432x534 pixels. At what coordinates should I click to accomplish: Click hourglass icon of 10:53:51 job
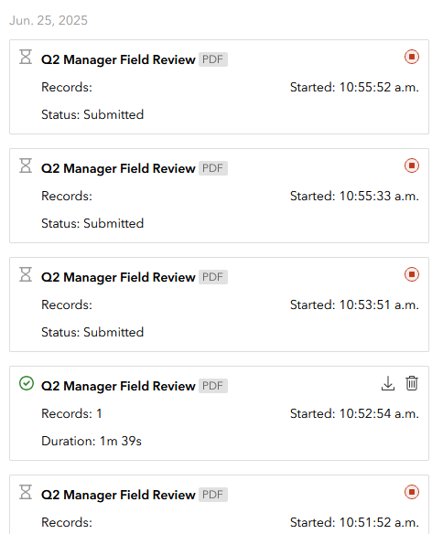[26, 274]
